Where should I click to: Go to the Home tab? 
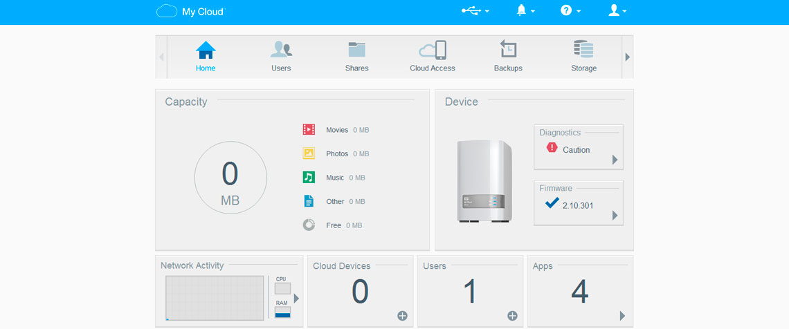[x=206, y=57]
